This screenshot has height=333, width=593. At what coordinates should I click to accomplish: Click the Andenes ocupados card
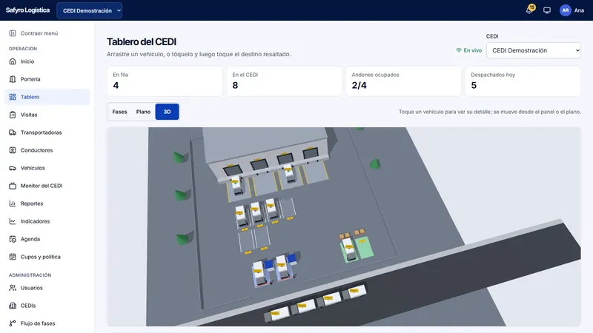(x=403, y=81)
